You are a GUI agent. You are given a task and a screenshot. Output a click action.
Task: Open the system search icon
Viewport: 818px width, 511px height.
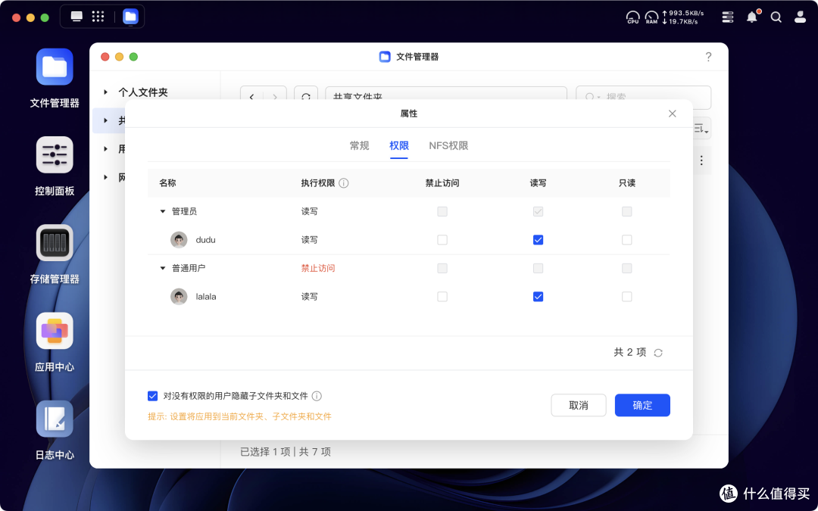point(776,17)
